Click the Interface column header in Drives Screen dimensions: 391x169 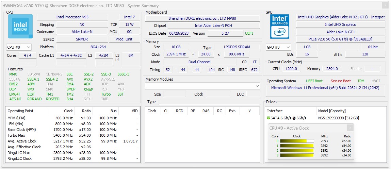275,111
